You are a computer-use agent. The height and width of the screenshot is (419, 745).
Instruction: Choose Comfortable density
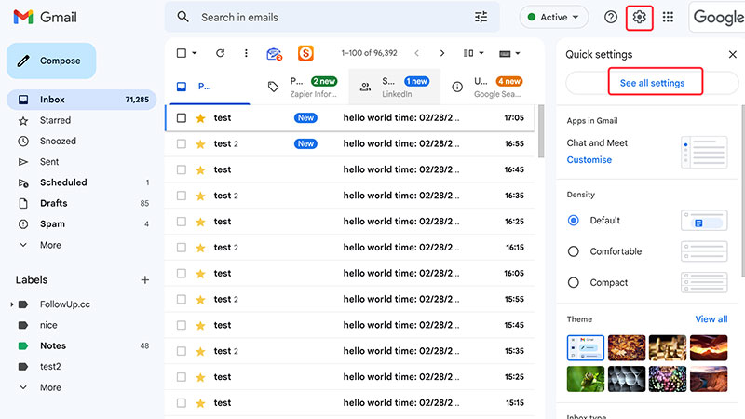(x=574, y=251)
